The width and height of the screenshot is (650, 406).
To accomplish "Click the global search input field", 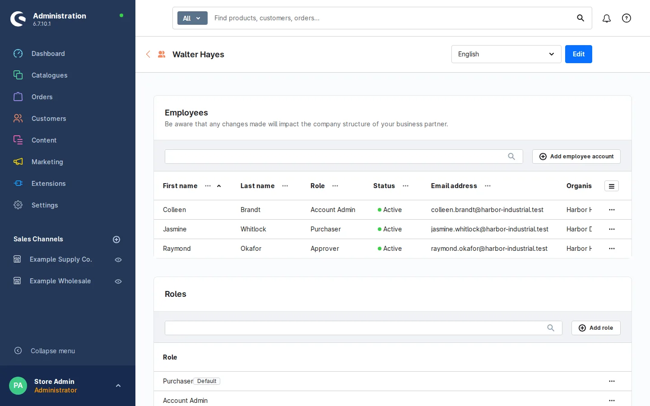I will point(392,18).
